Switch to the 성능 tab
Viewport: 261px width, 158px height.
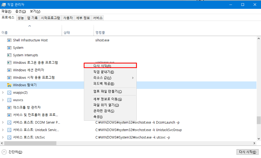(21, 18)
